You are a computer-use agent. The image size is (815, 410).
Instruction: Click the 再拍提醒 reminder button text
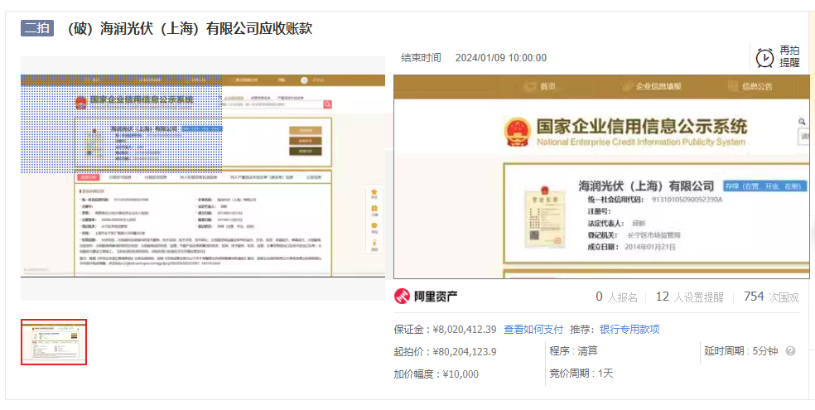pyautogui.click(x=789, y=56)
